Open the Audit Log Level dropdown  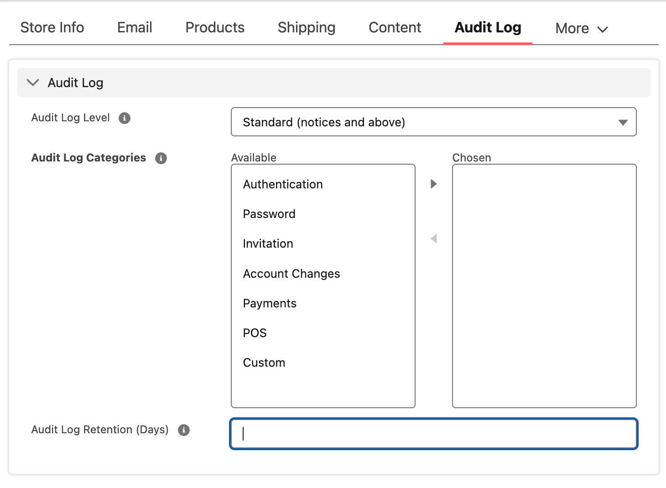(x=434, y=122)
